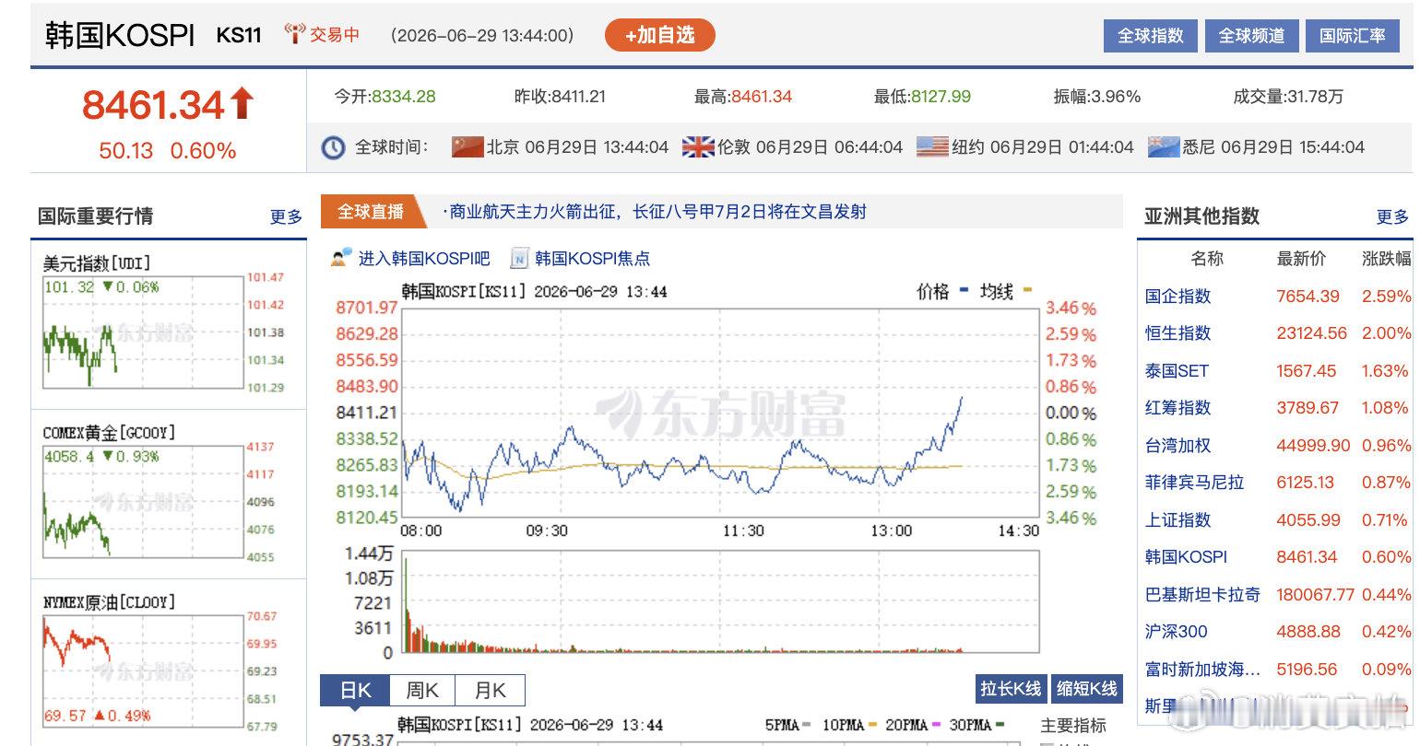Open the 沪深300 index link
This screenshot has height=746, width=1420.
1176,632
